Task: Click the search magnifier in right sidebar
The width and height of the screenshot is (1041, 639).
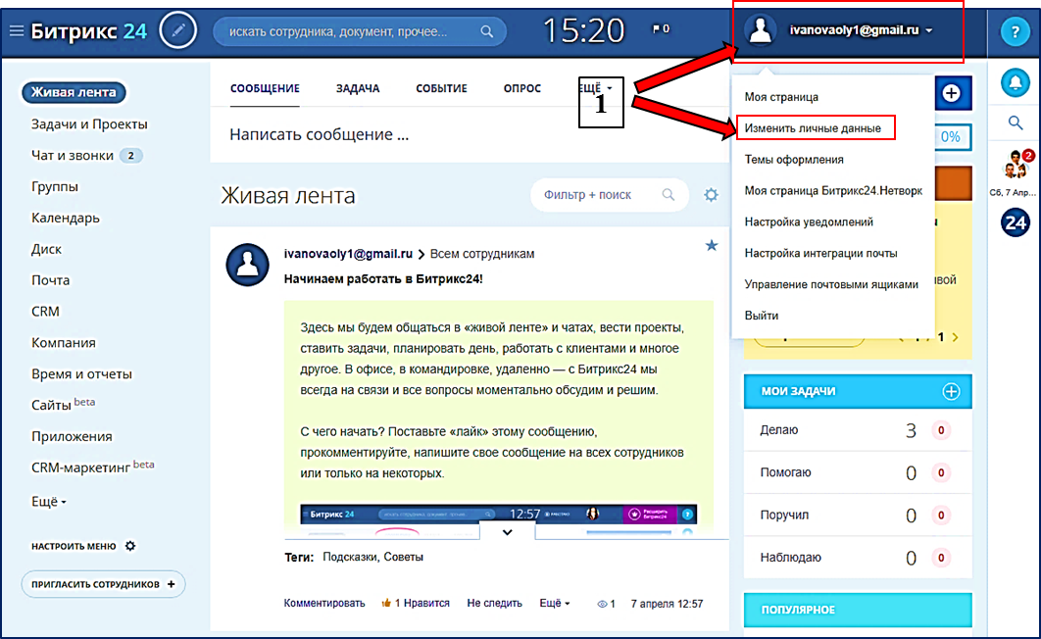Action: click(x=1016, y=123)
